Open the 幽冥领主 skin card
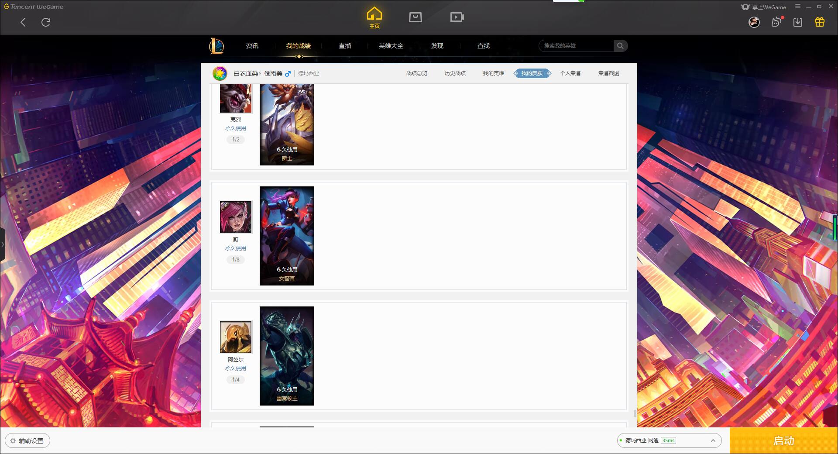 (287, 356)
